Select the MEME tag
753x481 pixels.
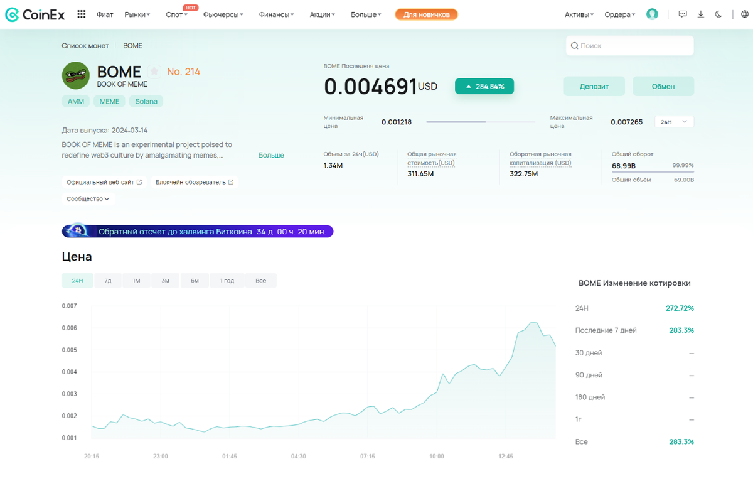point(109,101)
